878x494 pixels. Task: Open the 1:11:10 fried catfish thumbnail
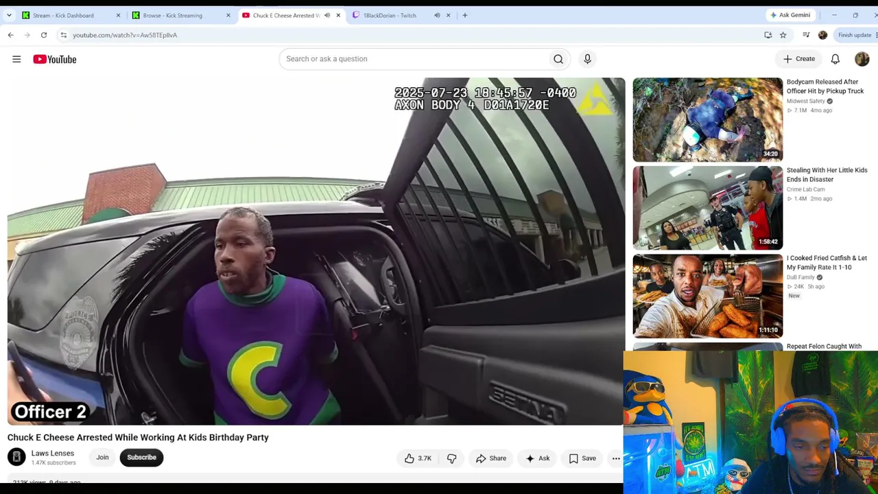(707, 296)
